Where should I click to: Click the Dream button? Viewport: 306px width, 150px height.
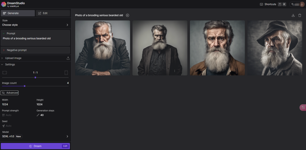[x=35, y=146]
